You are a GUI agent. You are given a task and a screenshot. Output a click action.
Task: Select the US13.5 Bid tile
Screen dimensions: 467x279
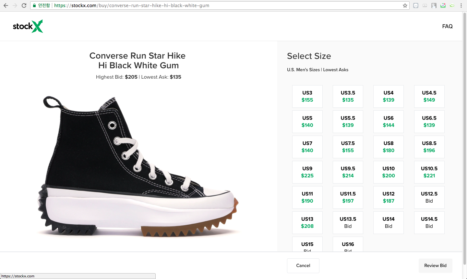pyautogui.click(x=348, y=223)
